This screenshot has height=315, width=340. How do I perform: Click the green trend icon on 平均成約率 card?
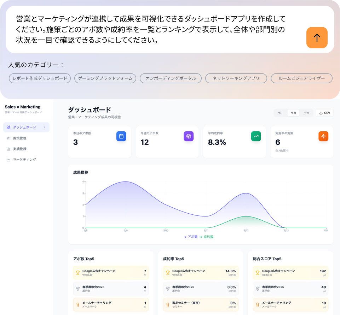coord(256,136)
